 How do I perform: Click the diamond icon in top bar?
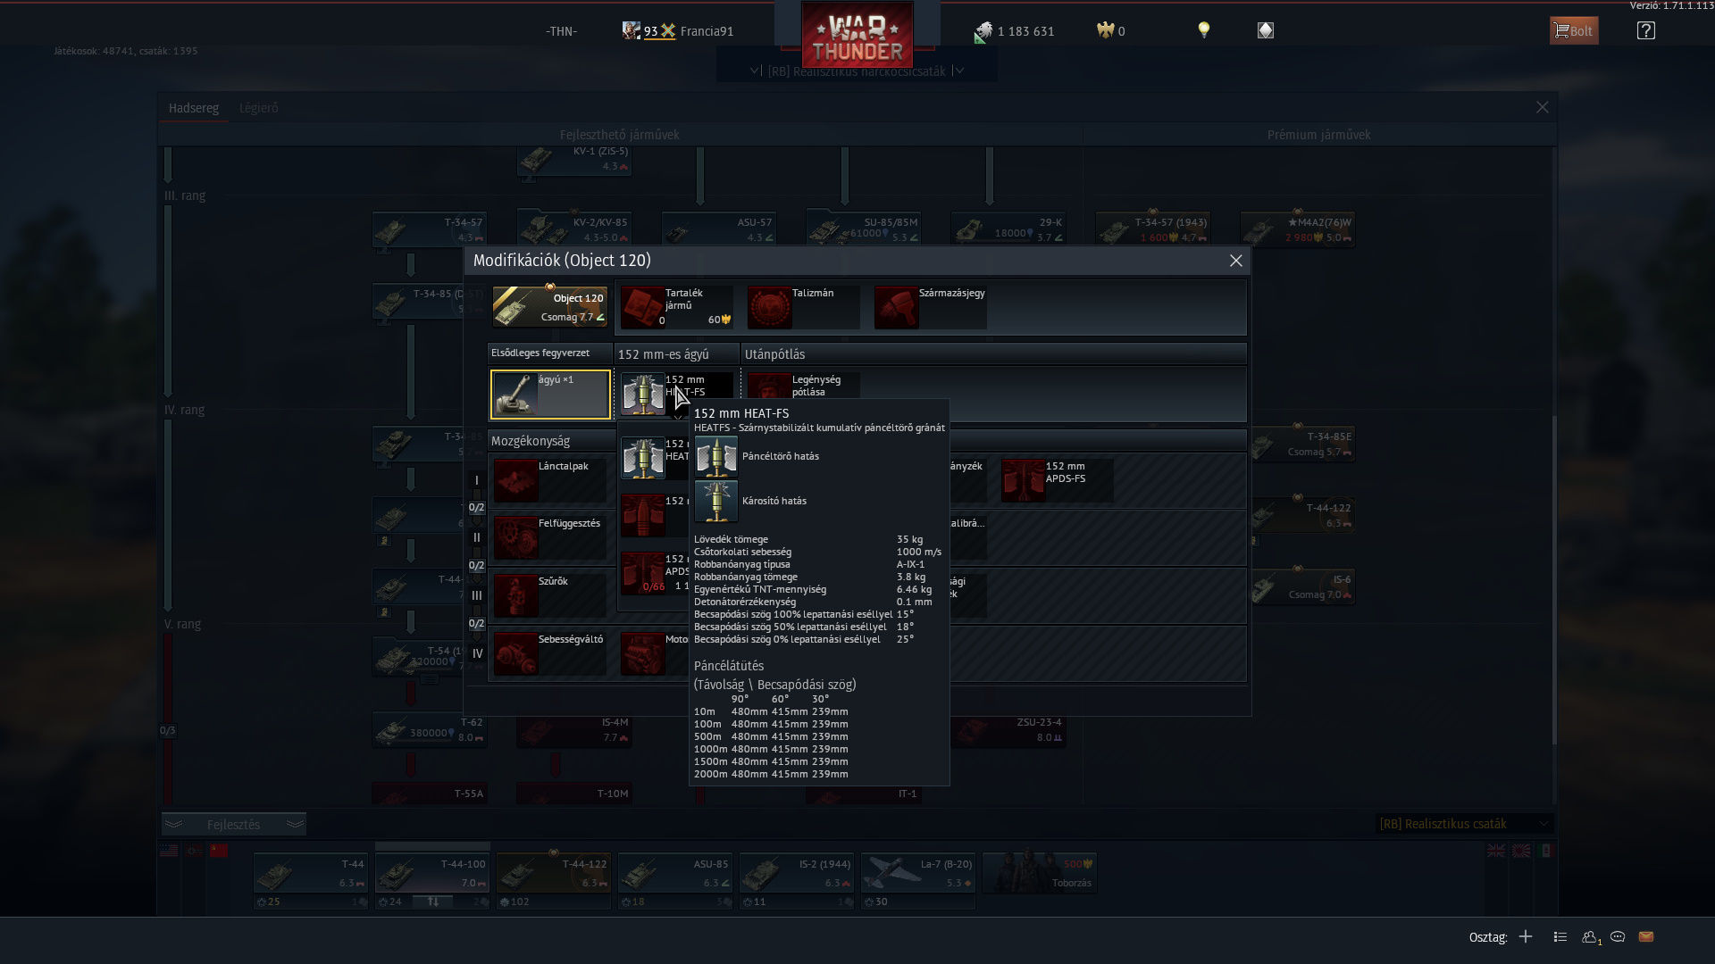[1265, 30]
